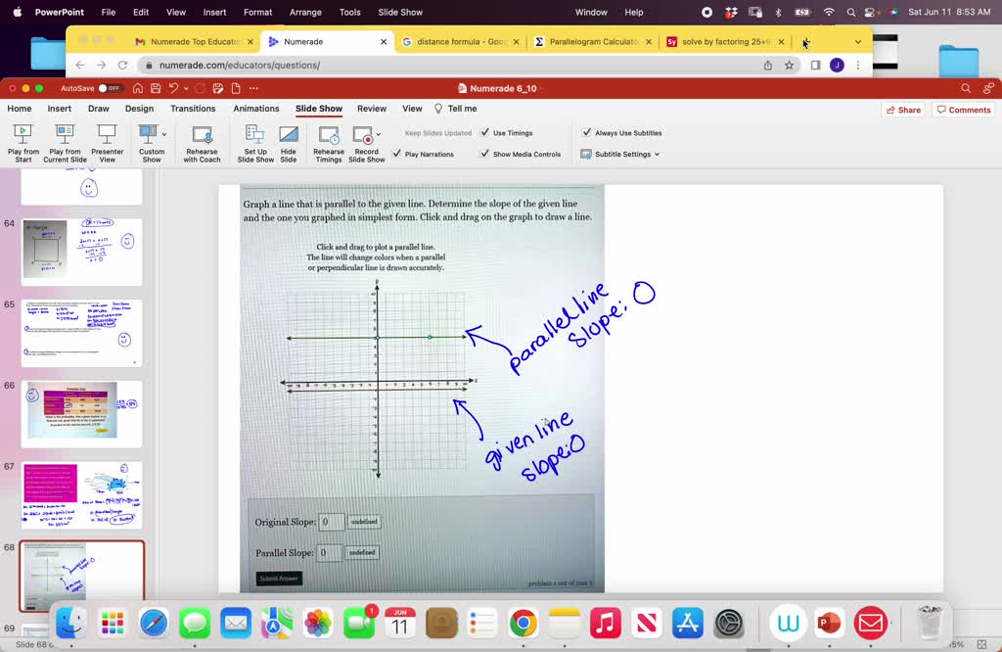The image size is (1002, 652).
Task: Open Undo history dropdown arrow
Action: click(x=186, y=88)
